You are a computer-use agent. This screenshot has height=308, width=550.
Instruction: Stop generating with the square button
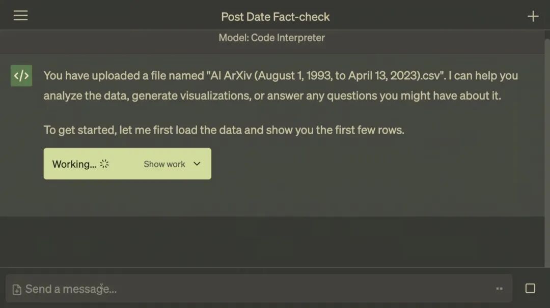pyautogui.click(x=530, y=288)
